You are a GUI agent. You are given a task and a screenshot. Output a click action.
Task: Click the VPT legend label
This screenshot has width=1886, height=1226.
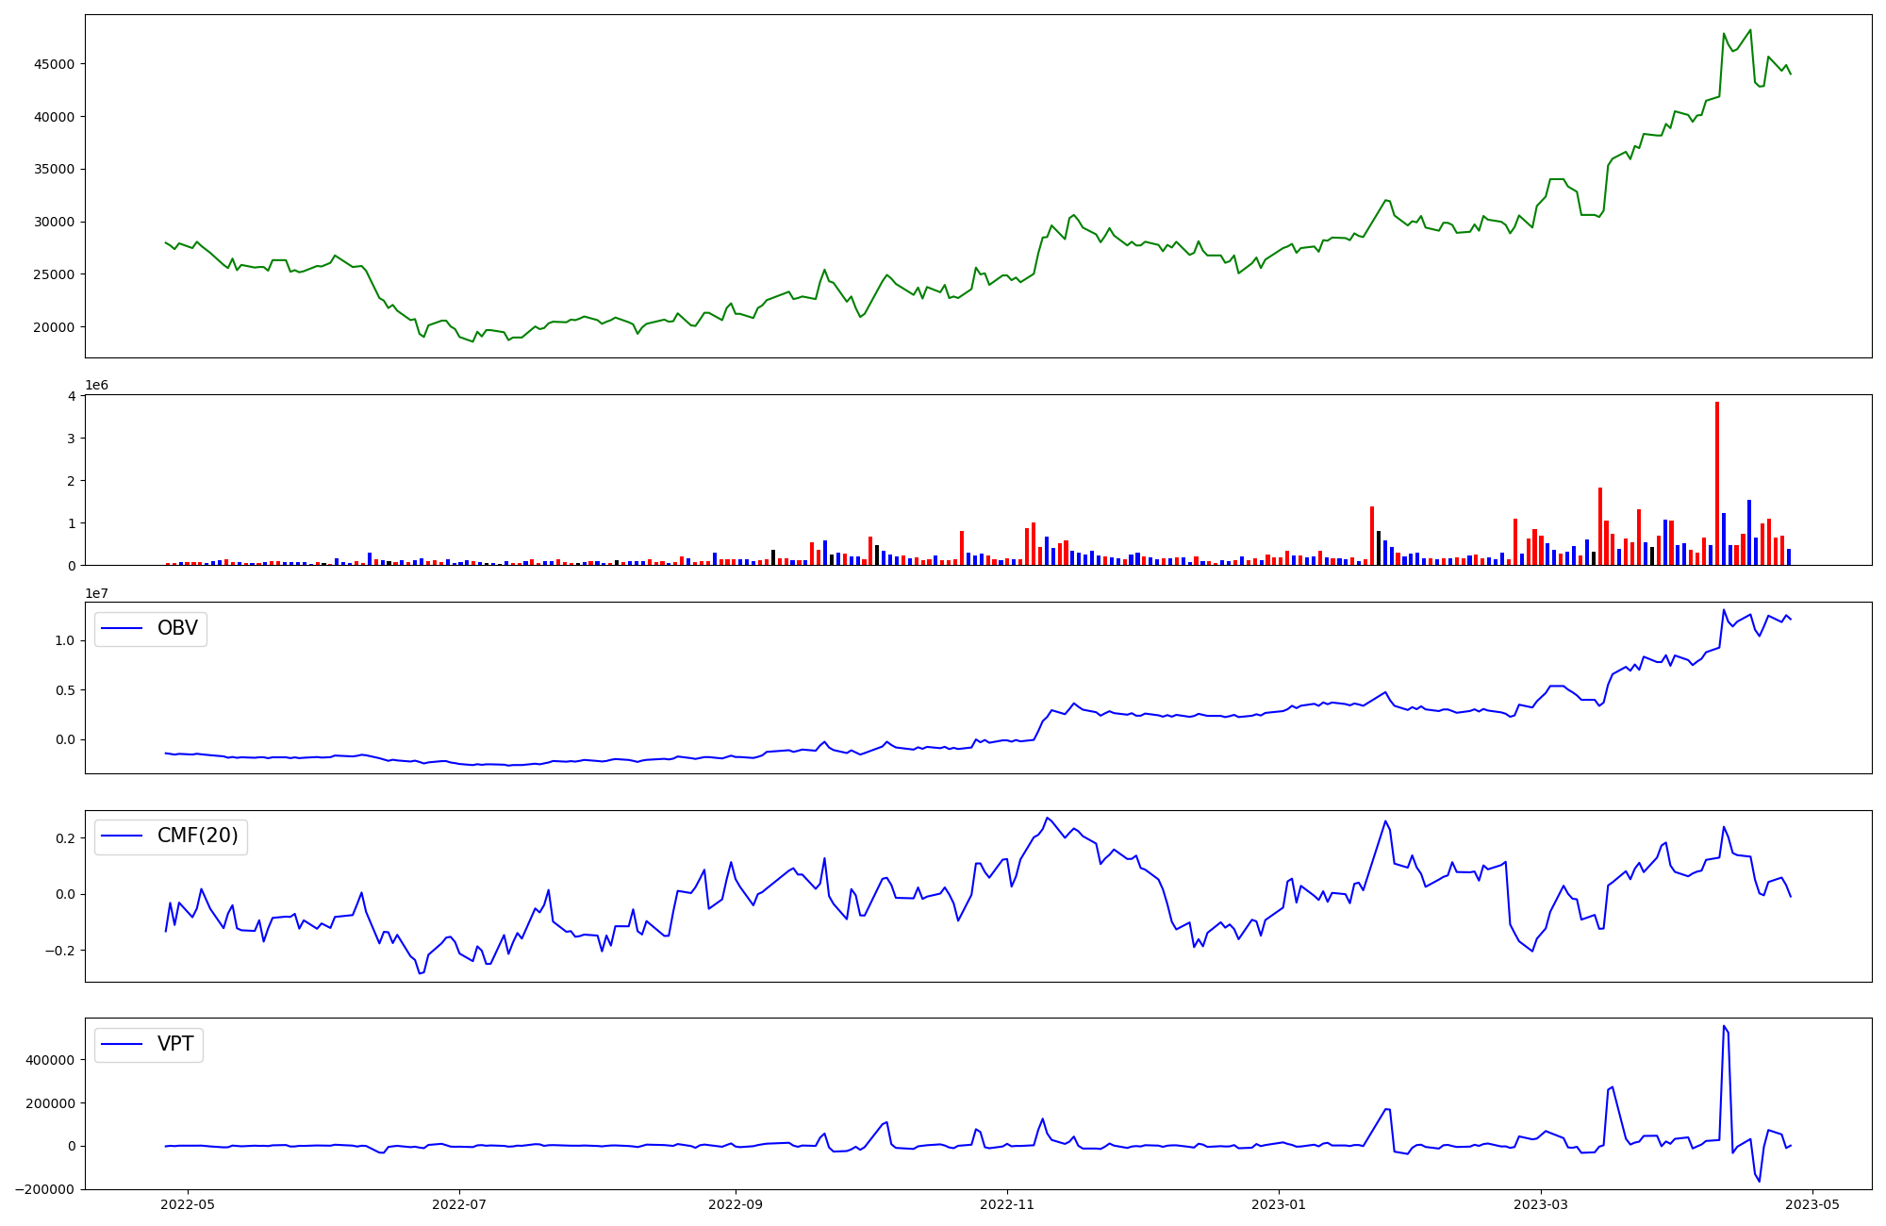[175, 1044]
